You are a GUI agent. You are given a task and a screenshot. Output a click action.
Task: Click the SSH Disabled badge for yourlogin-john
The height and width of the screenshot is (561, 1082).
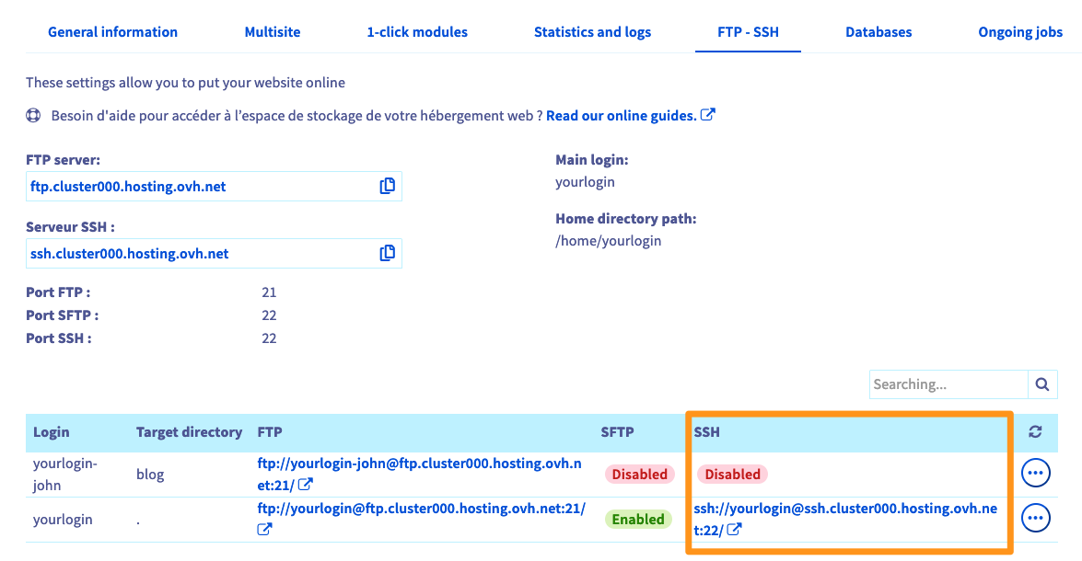[x=732, y=475]
